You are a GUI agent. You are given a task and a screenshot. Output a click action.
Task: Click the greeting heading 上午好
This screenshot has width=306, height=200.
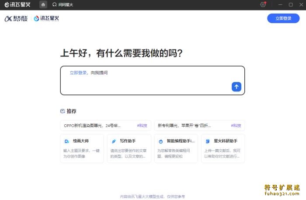[x=122, y=53]
